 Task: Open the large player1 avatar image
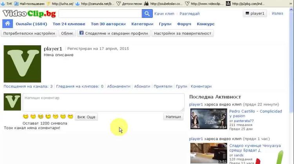(22, 64)
